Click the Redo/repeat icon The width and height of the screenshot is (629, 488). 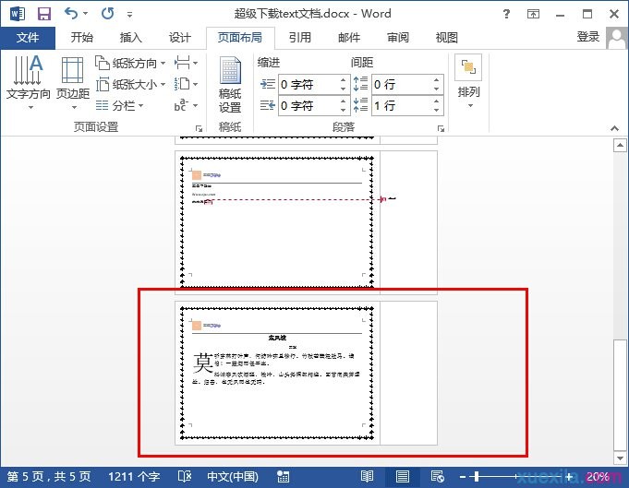(107, 14)
